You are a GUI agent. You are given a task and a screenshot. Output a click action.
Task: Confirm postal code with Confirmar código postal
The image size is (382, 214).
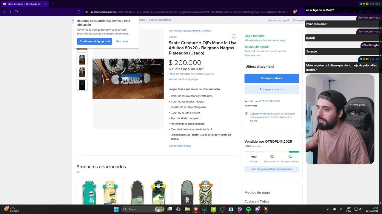coord(95,41)
